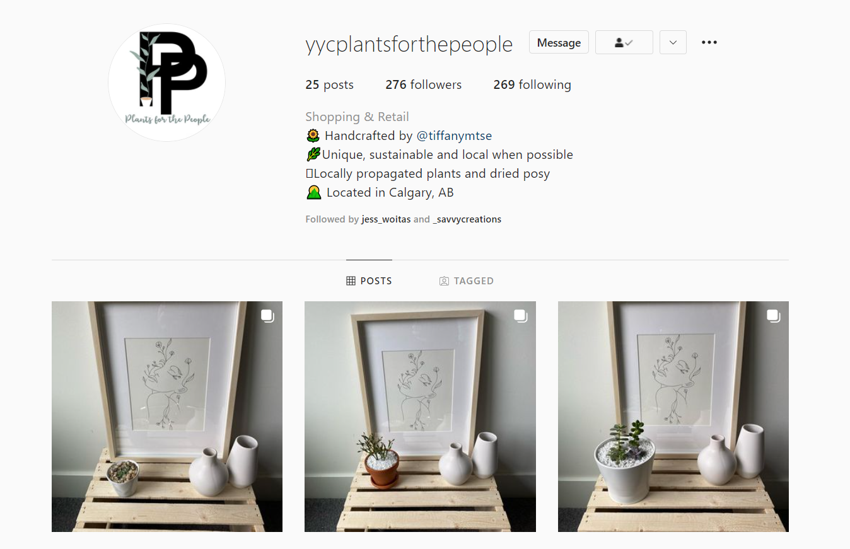Open middle post with terracotta pot plant
This screenshot has height=549, width=850.
pyautogui.click(x=420, y=417)
